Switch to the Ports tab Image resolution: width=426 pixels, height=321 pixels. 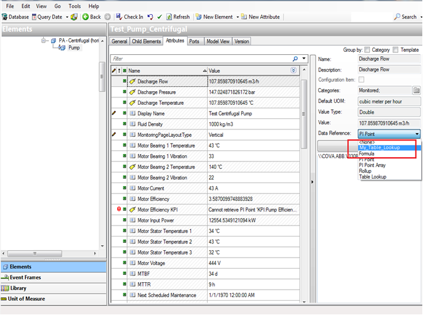194,41
